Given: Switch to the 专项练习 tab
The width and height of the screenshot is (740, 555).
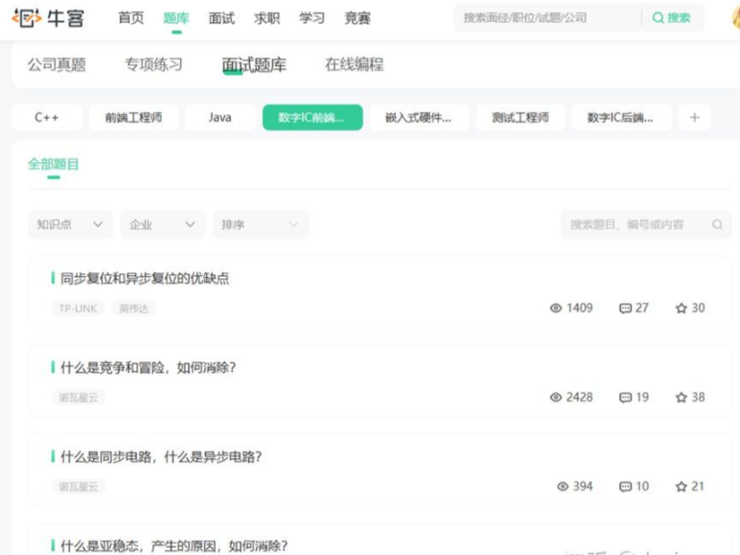Looking at the screenshot, I should click(154, 64).
